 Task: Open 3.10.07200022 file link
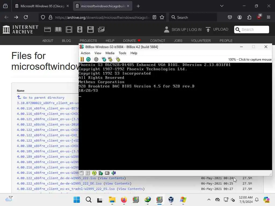pos(48,103)
